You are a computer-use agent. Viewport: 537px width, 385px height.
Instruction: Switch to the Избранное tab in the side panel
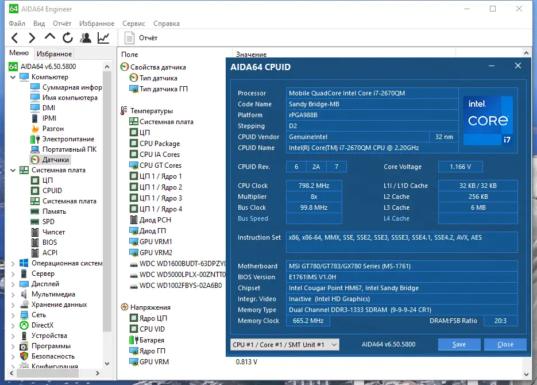coord(54,54)
